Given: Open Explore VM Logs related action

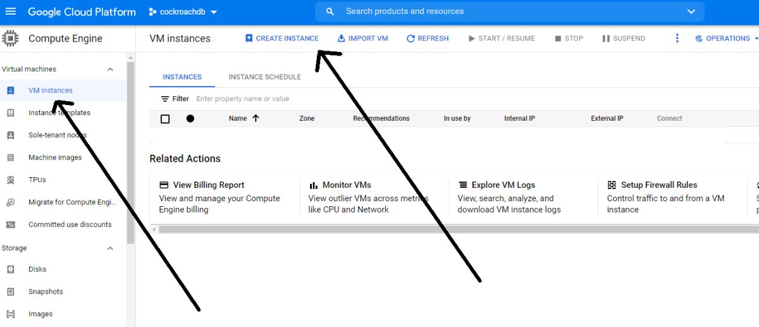Looking at the screenshot, I should 503,185.
